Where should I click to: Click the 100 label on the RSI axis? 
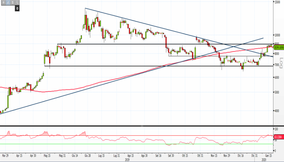(276, 129)
